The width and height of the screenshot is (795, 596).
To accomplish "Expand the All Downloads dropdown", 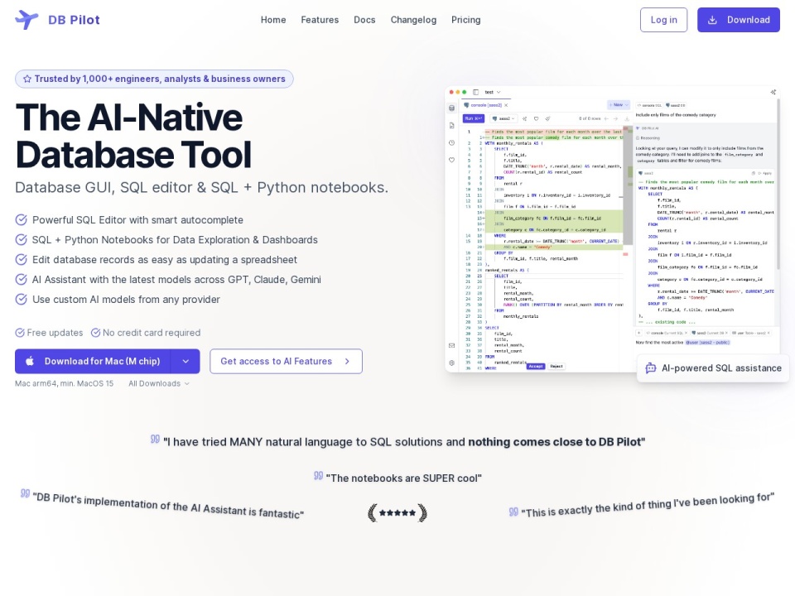I will [159, 383].
